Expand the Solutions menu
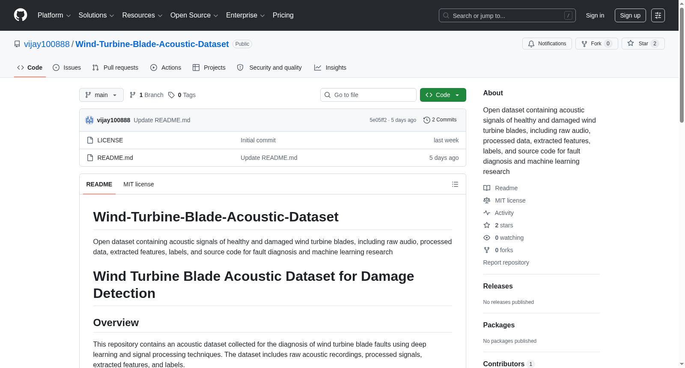 (x=96, y=15)
